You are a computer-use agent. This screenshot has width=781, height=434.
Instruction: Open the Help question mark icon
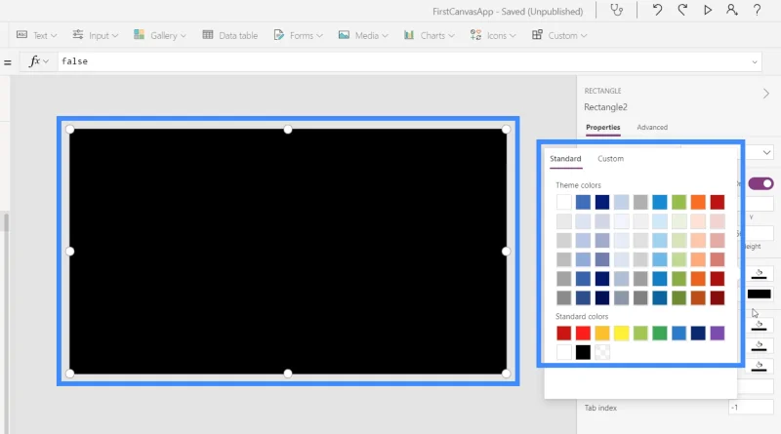pyautogui.click(x=757, y=10)
